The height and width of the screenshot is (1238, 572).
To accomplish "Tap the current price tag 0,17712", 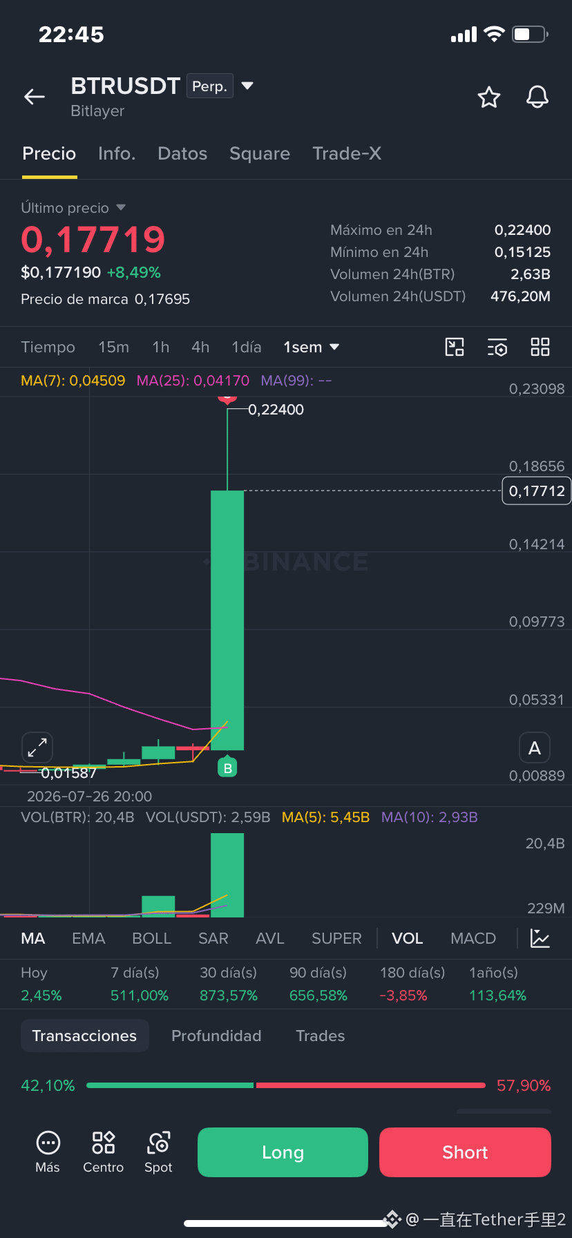I will coord(537,491).
